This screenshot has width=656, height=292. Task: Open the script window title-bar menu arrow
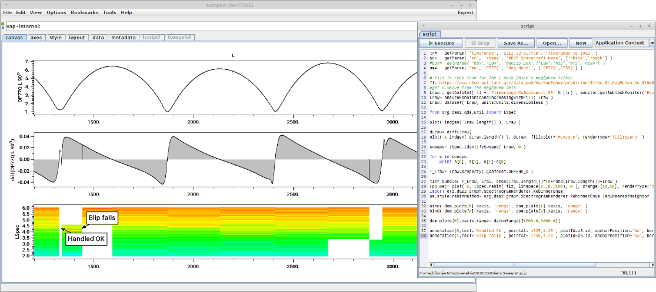[x=423, y=26]
